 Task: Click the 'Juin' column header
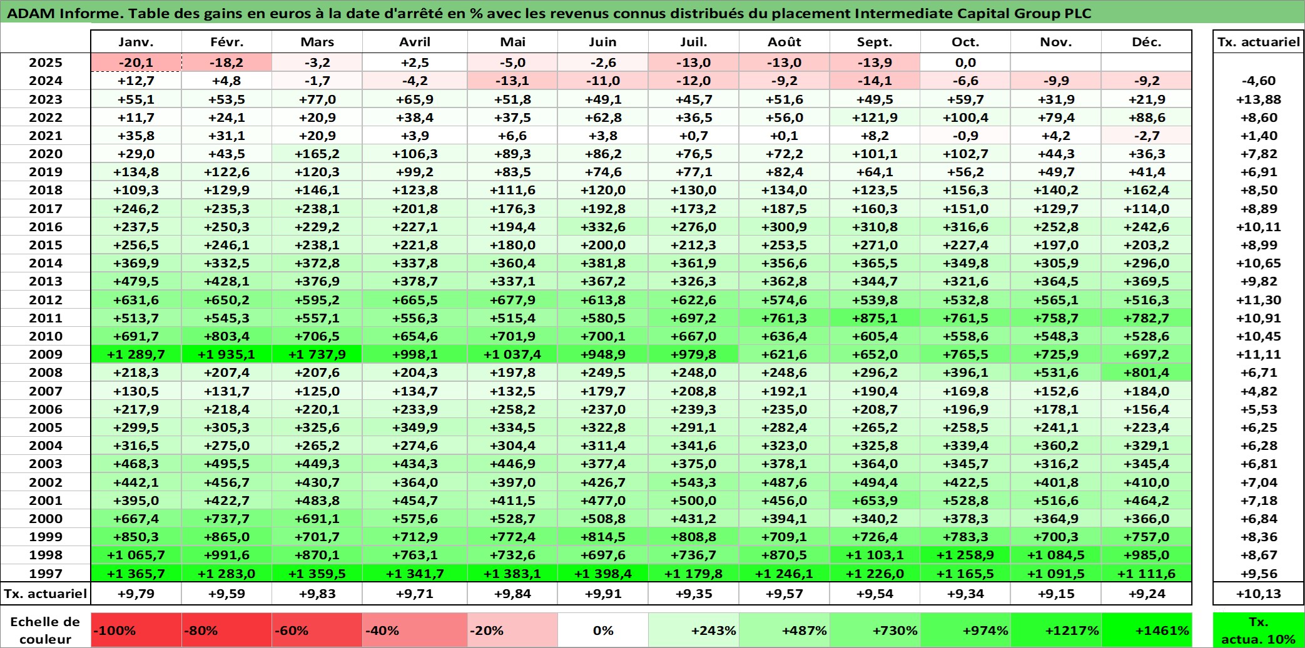pyautogui.click(x=603, y=42)
